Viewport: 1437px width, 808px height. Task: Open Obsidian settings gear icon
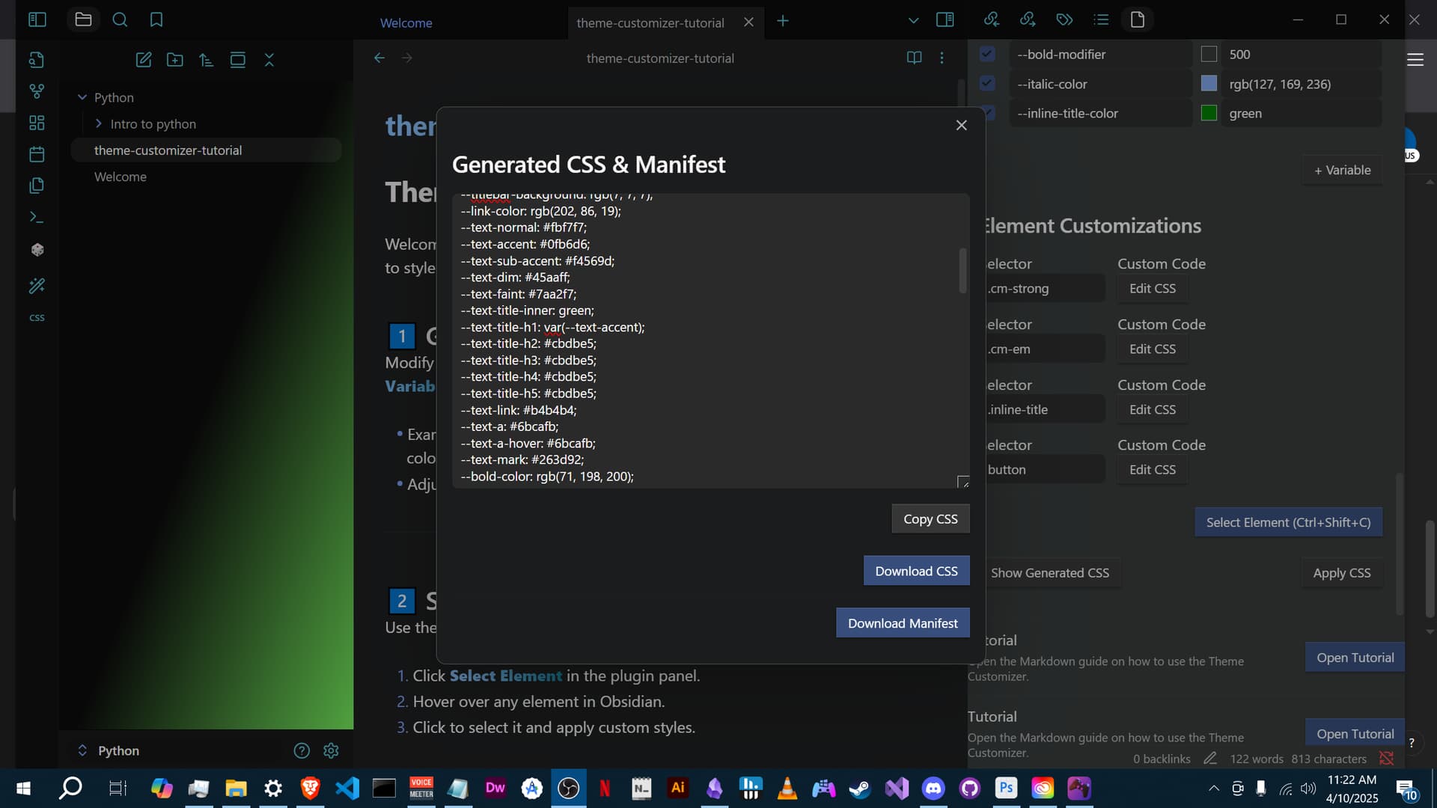tap(332, 750)
